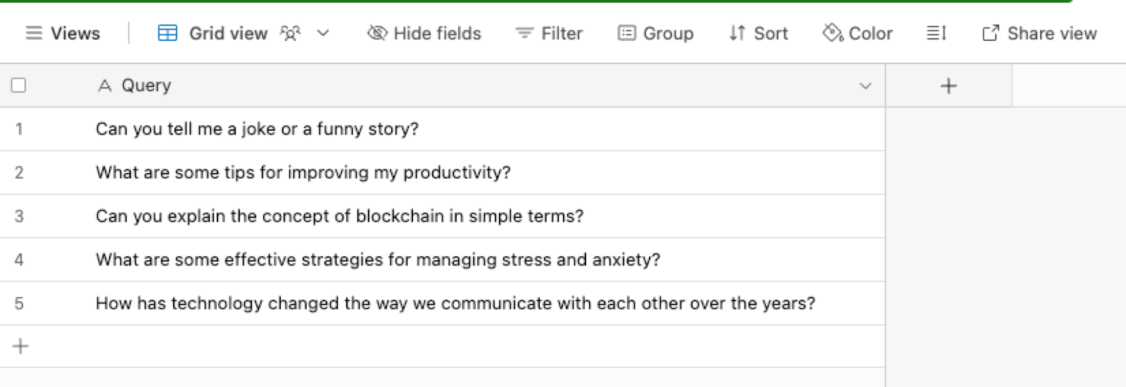The image size is (1126, 387).
Task: Select the blockchain concept query cell
Action: pos(486,216)
